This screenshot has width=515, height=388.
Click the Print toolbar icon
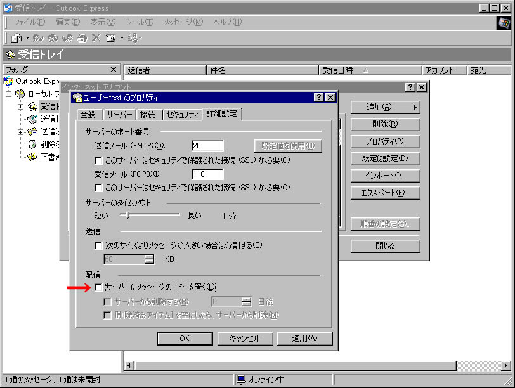click(82, 39)
